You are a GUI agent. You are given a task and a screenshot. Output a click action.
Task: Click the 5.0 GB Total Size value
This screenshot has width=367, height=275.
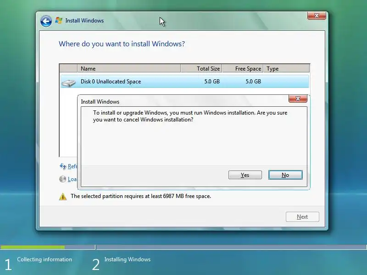pos(212,82)
